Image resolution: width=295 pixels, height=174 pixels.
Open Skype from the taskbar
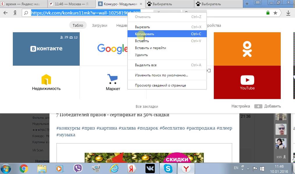point(168,168)
